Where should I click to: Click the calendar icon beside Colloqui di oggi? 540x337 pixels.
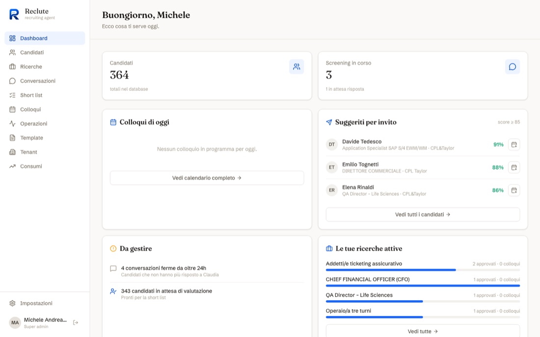pos(113,122)
